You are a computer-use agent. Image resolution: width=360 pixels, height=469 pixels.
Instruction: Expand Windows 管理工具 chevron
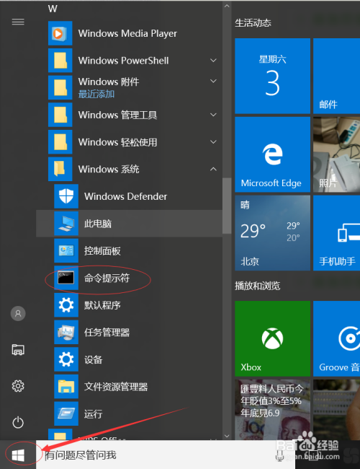213,115
